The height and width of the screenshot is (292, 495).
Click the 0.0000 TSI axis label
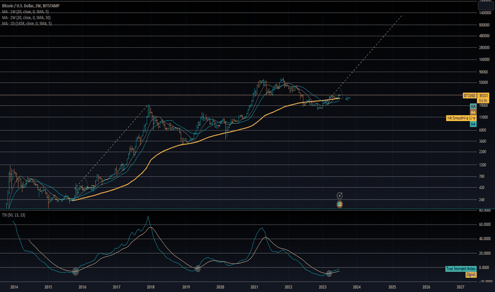click(484, 268)
